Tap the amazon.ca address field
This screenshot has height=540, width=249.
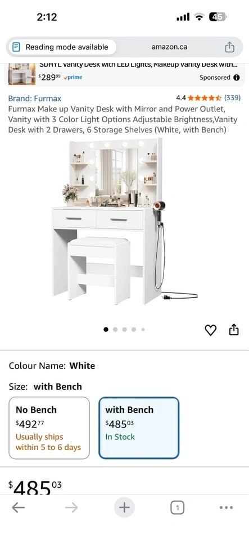pos(170,47)
